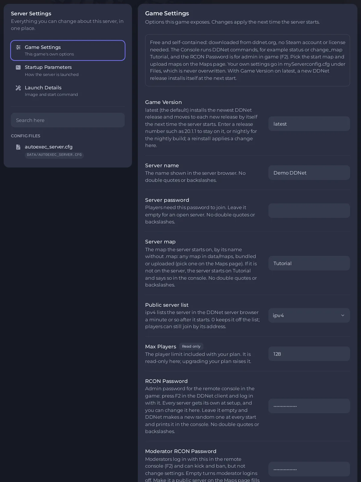Open the Startup Parameters section
This screenshot has width=361, height=482.
tap(68, 70)
